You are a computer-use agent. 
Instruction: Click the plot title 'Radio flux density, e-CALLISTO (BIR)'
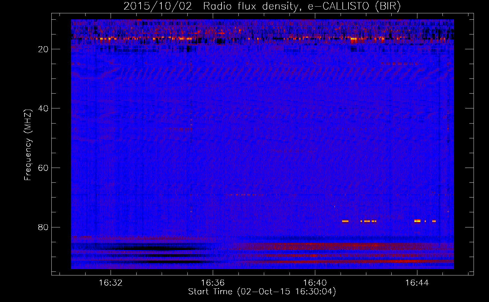pos(302,6)
